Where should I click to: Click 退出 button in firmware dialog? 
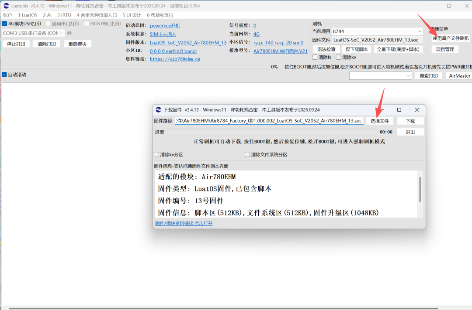(x=410, y=132)
